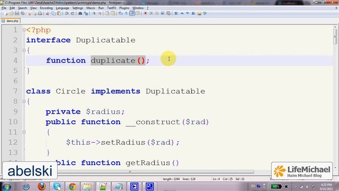Collapse the fold marker at line 1
Viewport: 339px width, 191px height.
(24, 30)
